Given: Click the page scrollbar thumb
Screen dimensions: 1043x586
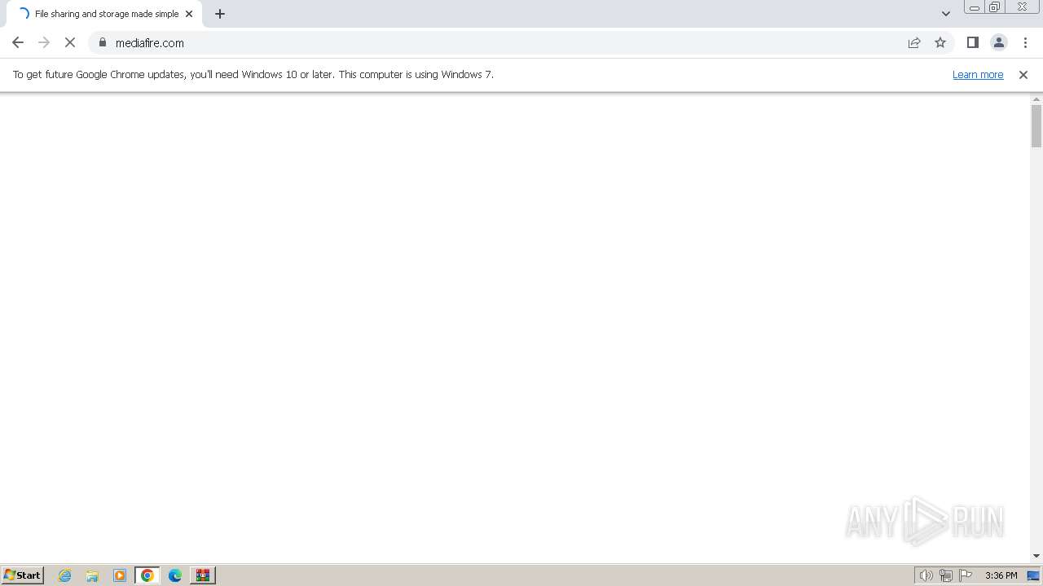Looking at the screenshot, I should (x=1036, y=125).
